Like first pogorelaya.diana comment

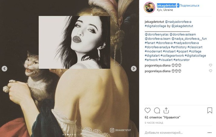210,65
